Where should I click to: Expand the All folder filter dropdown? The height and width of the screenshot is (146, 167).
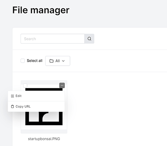[x=58, y=61]
